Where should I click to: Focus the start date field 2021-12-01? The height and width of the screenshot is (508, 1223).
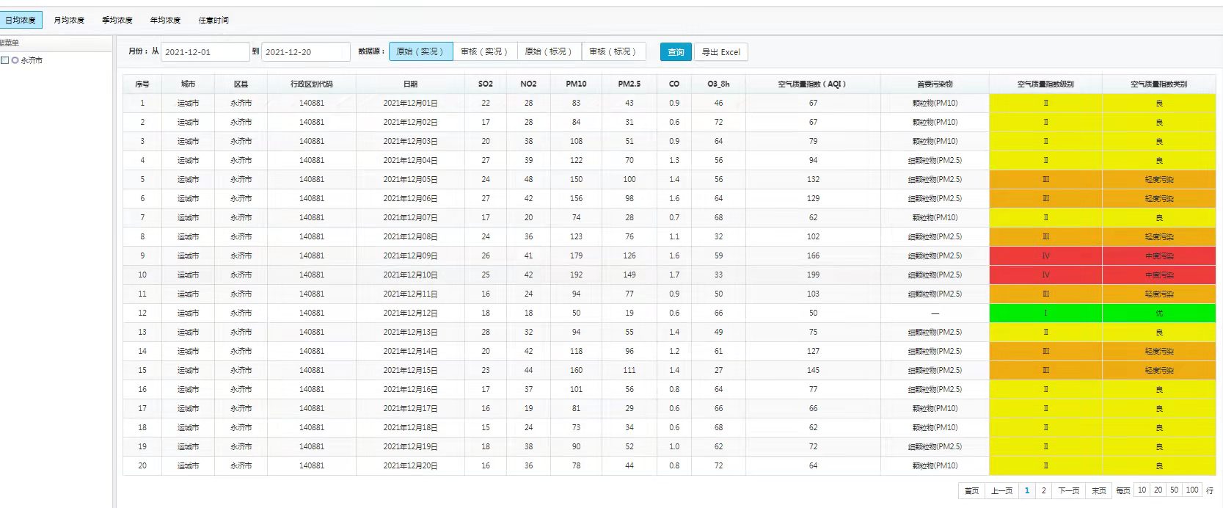point(205,52)
